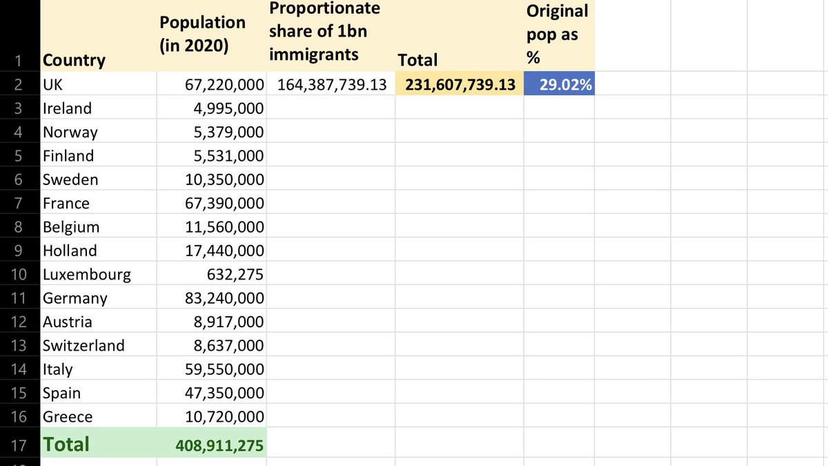Select Belgium population value 11,560,000
Screen dimensions: 828x466
pyautogui.click(x=212, y=226)
